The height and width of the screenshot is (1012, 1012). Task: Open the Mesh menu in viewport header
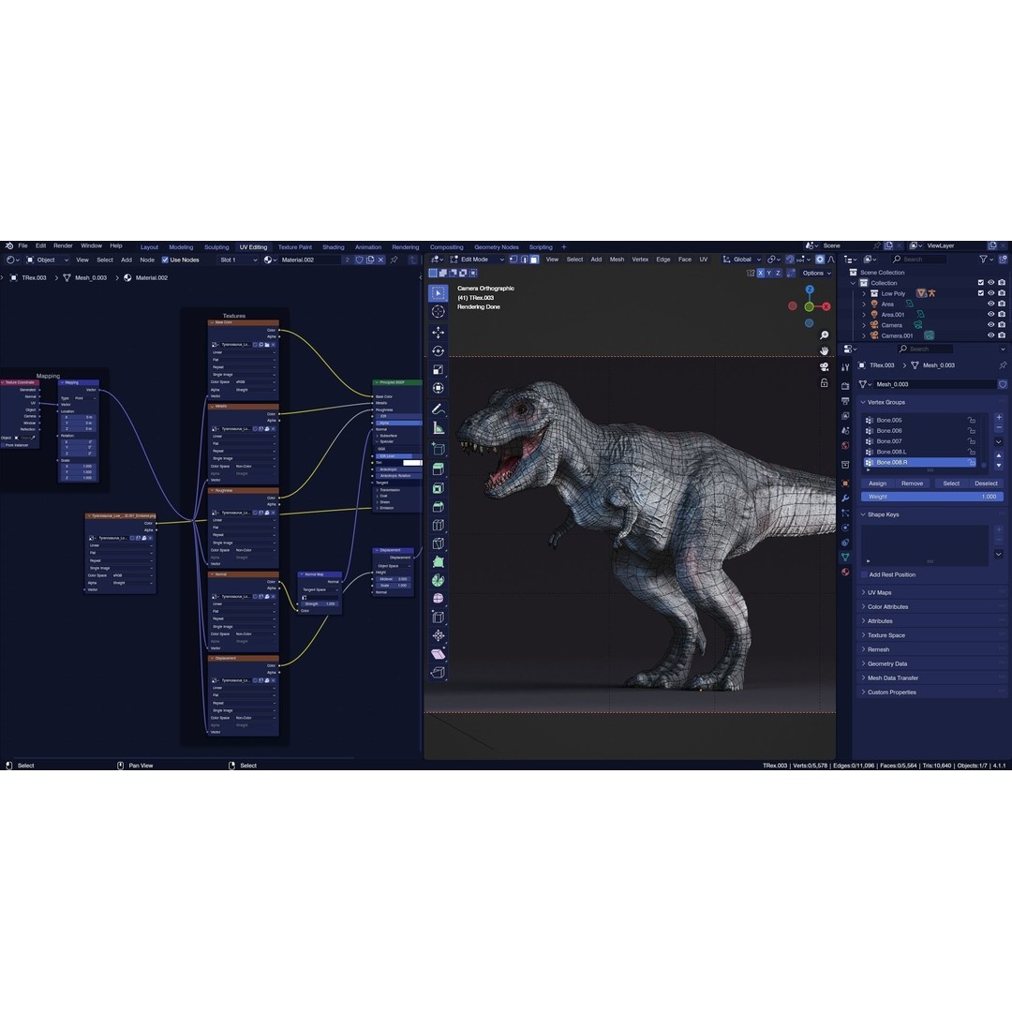(617, 260)
